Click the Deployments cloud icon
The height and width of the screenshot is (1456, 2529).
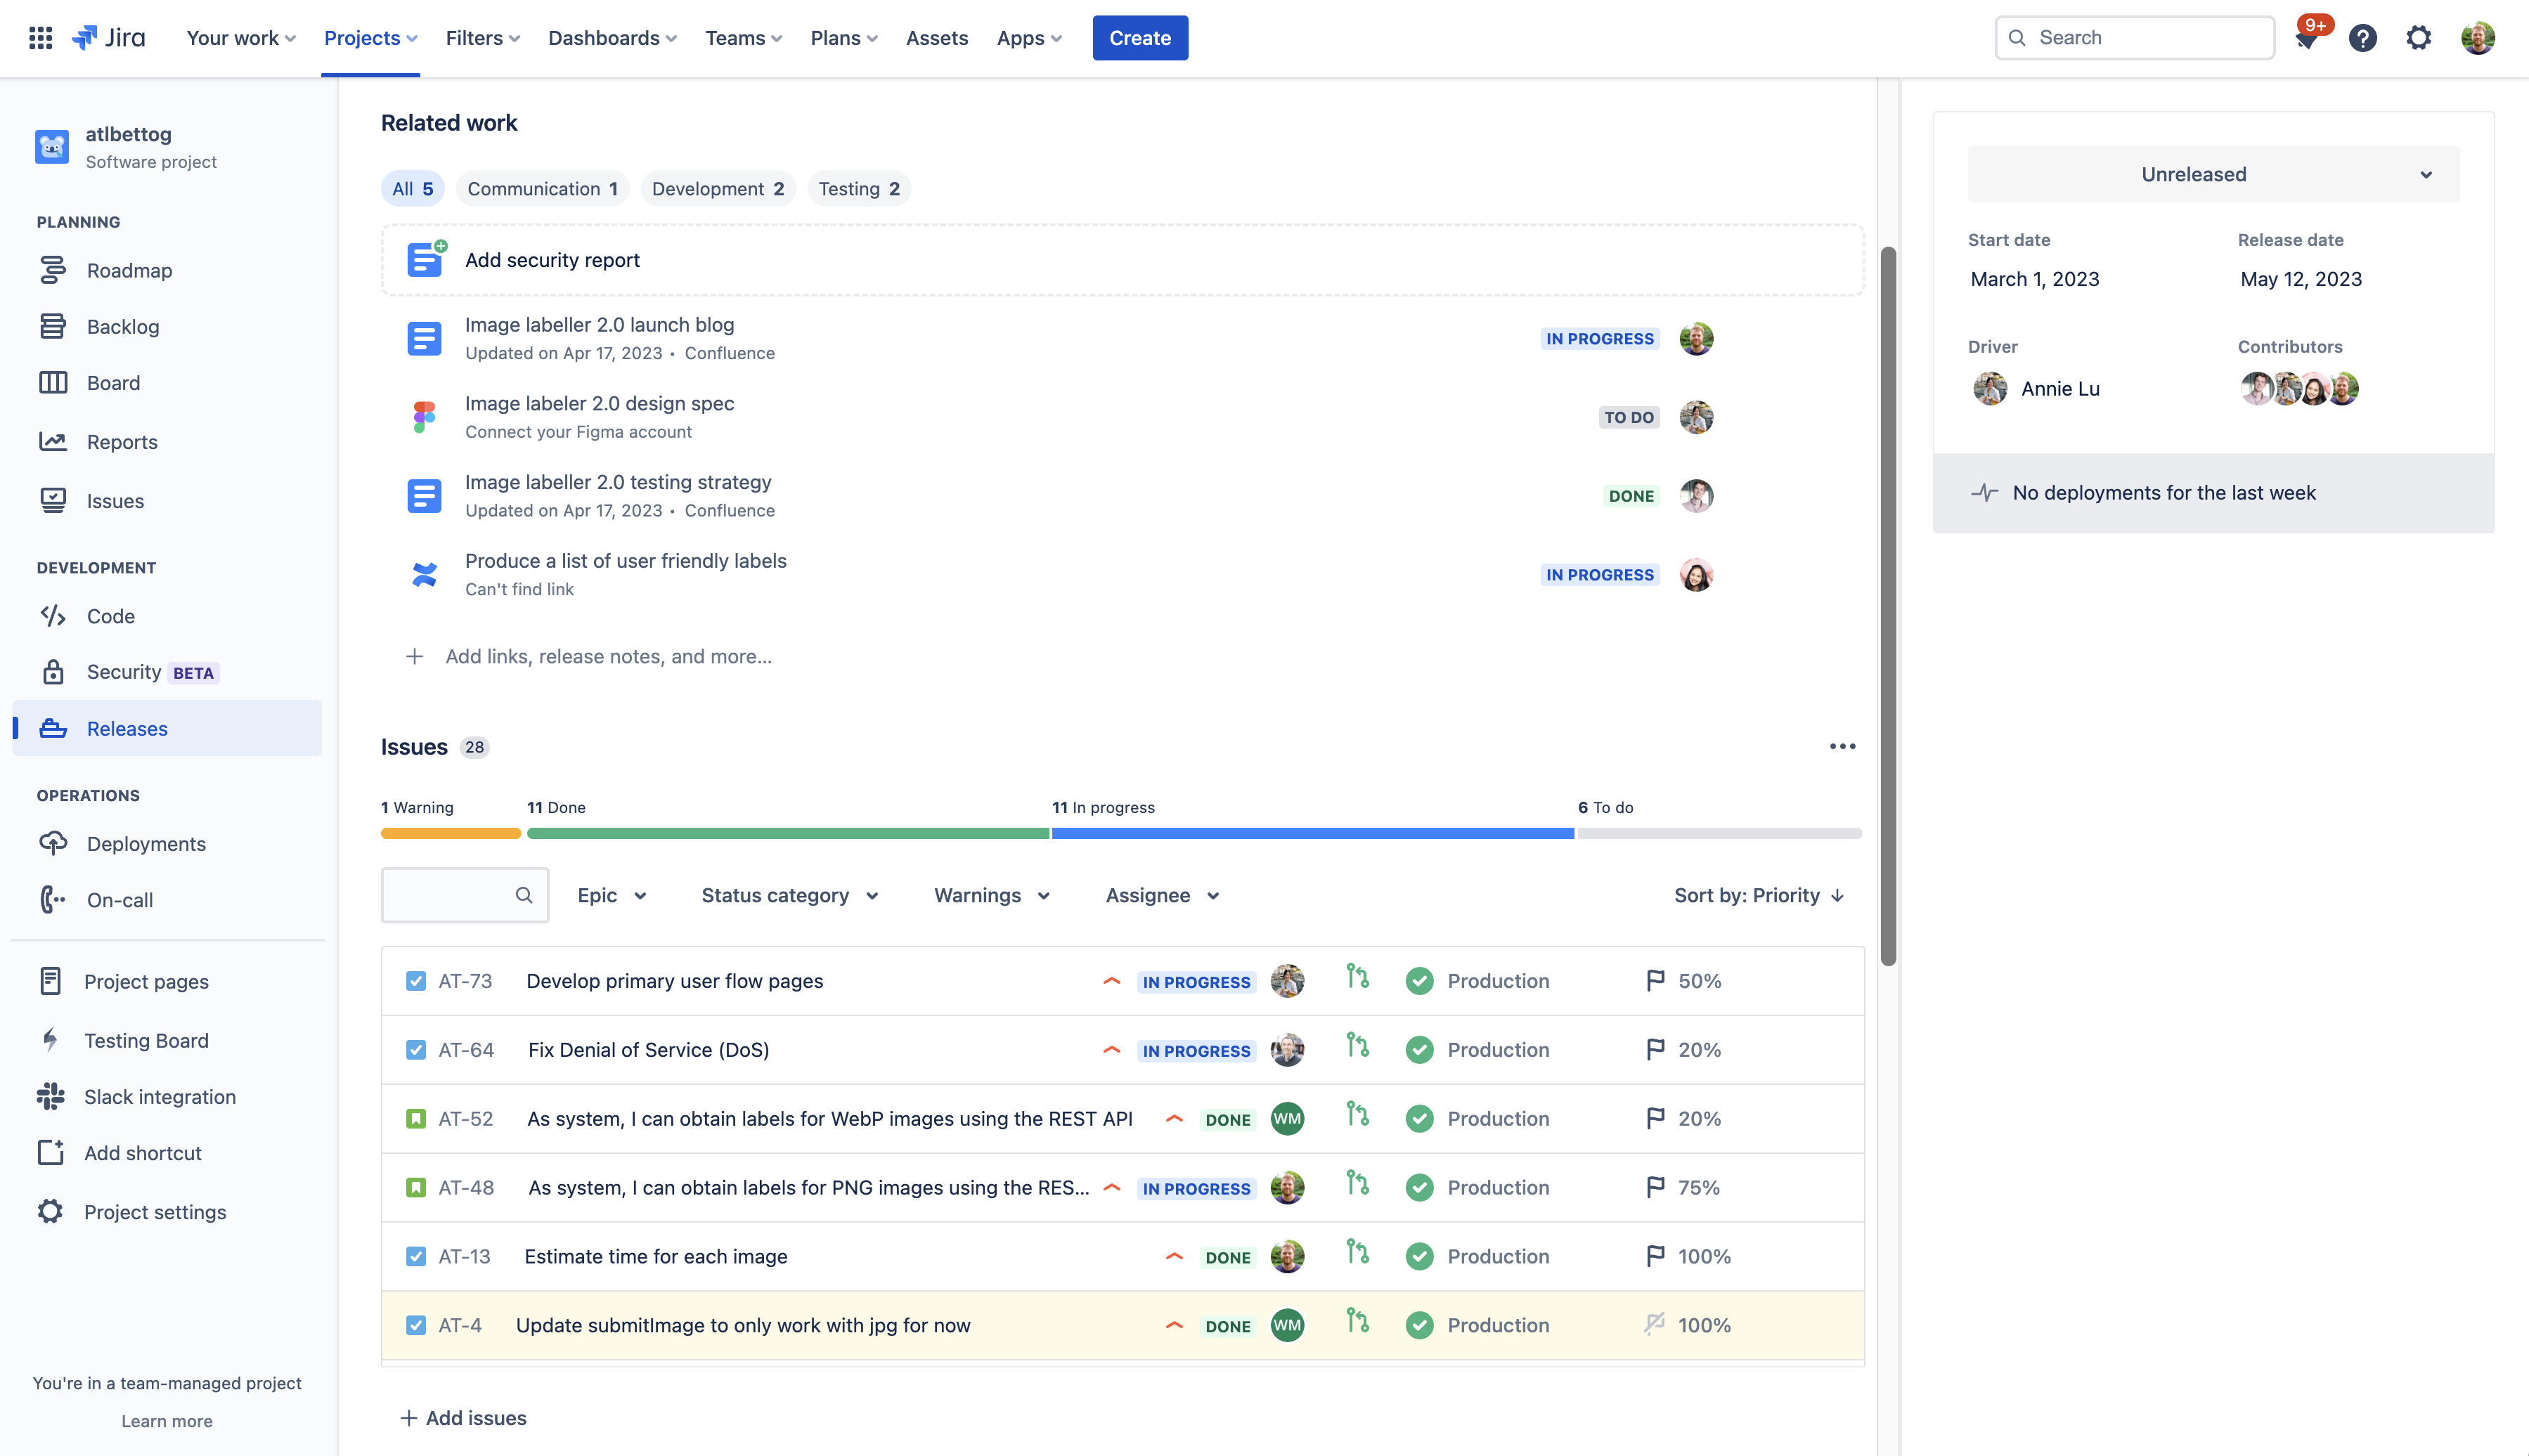click(x=53, y=843)
